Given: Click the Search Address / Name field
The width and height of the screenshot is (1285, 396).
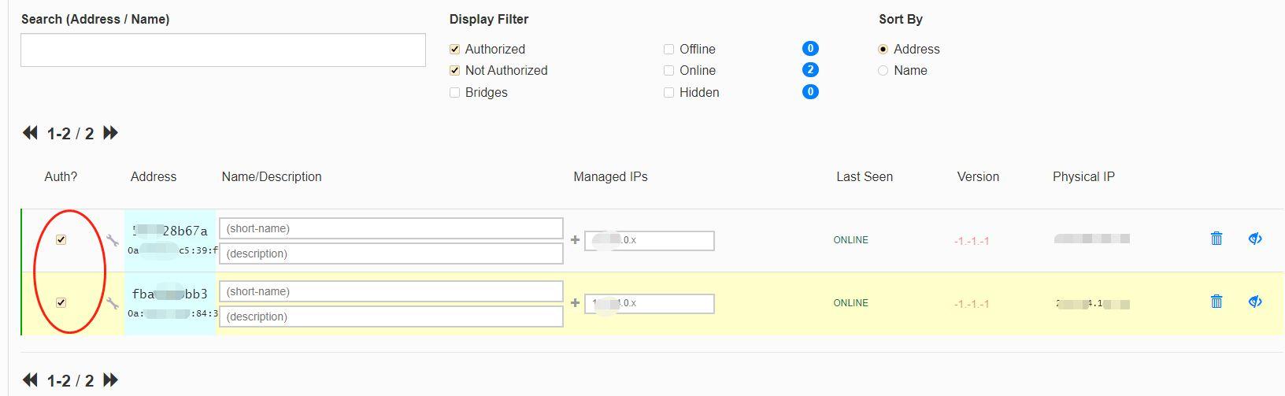Looking at the screenshot, I should pos(223,50).
